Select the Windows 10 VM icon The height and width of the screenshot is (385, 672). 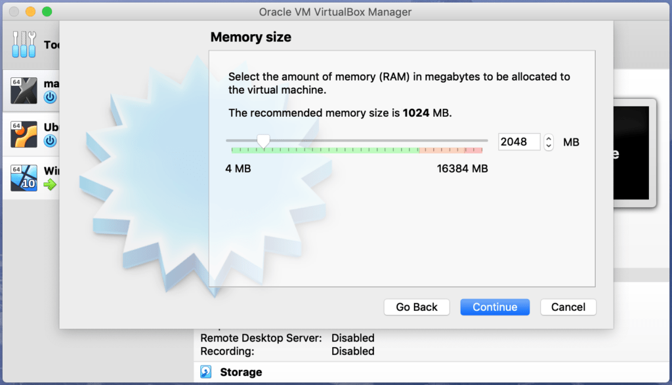[24, 178]
